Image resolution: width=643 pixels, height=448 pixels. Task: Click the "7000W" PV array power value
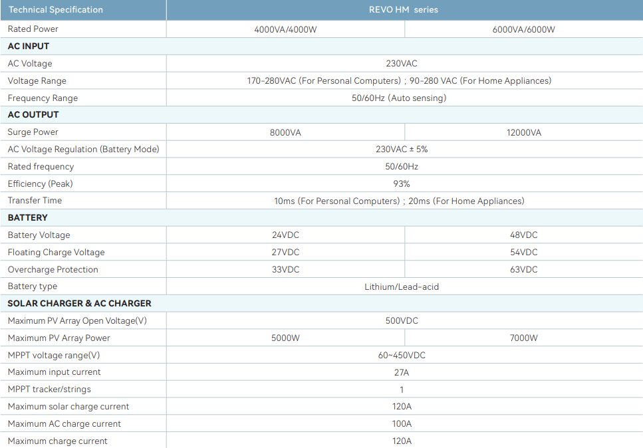pos(524,338)
